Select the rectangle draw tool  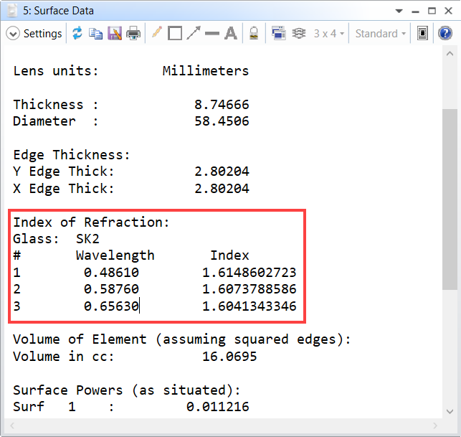(x=175, y=33)
